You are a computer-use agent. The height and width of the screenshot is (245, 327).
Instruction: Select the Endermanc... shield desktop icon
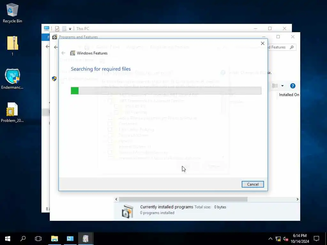pyautogui.click(x=12, y=79)
